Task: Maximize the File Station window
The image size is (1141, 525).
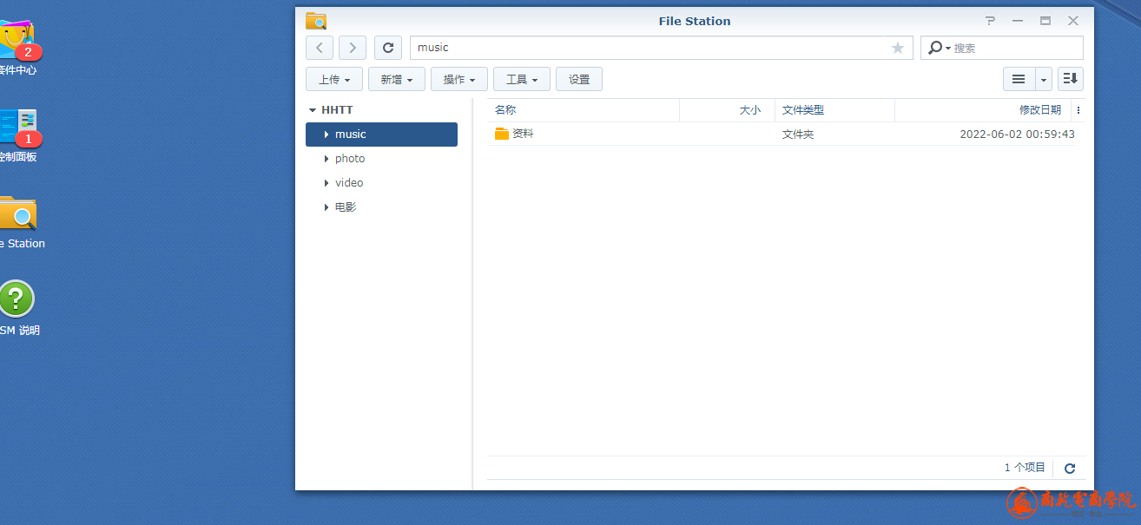Action: pos(1045,21)
